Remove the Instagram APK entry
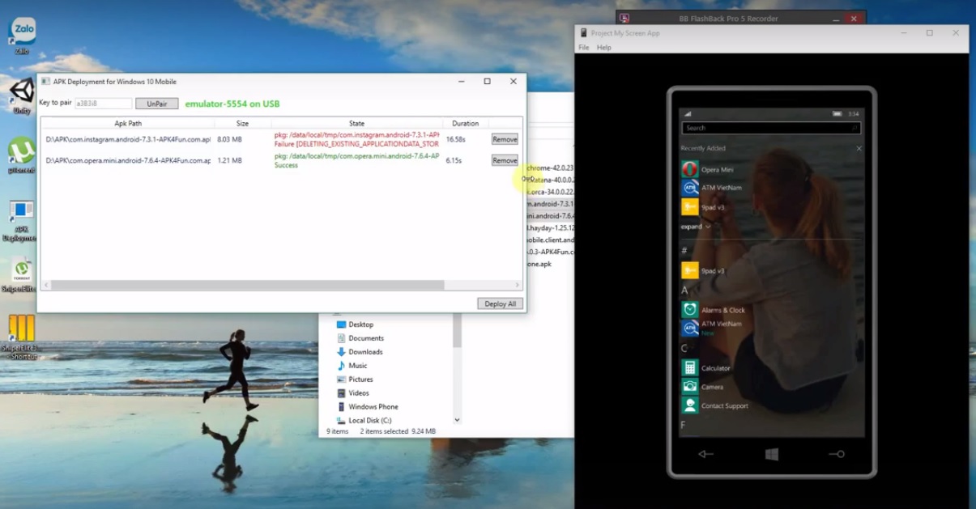 click(x=504, y=139)
